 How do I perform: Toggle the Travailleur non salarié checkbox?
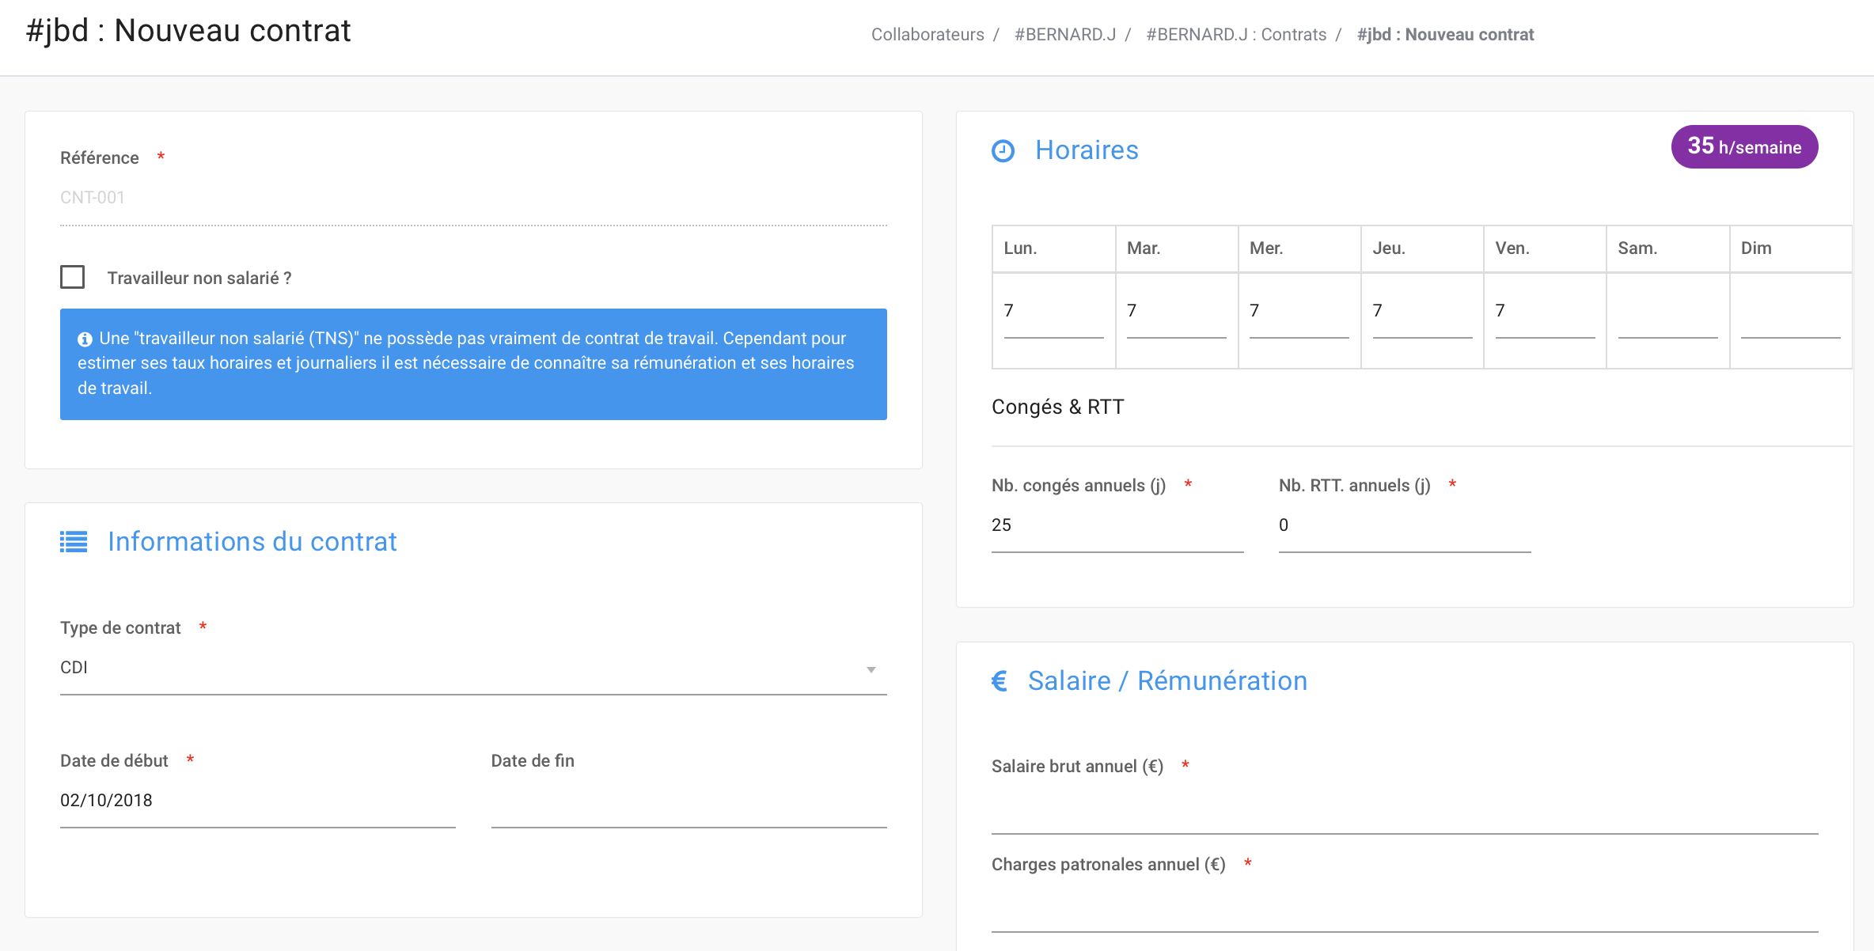(x=73, y=278)
